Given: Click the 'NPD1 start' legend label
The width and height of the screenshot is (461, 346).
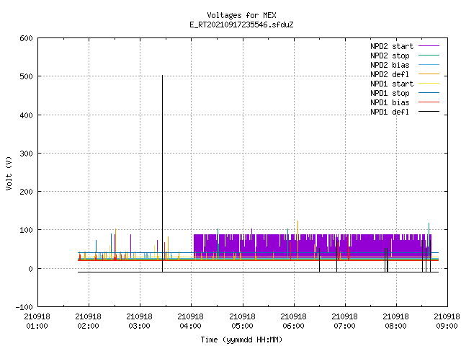Looking at the screenshot, I should click(392, 84).
